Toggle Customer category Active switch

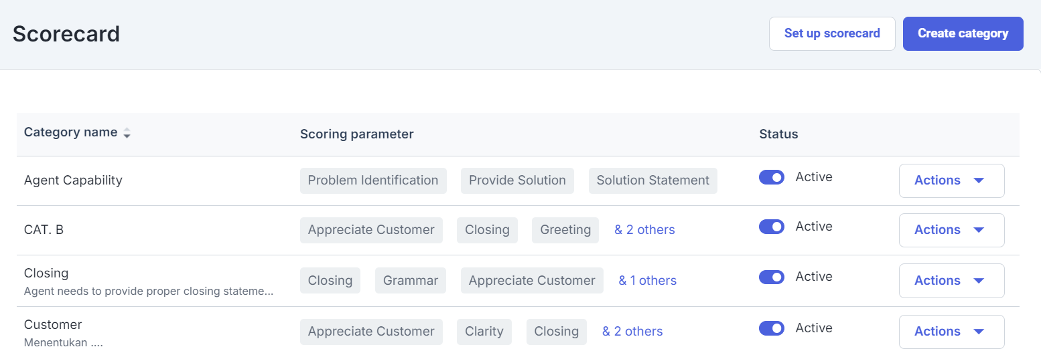click(772, 328)
